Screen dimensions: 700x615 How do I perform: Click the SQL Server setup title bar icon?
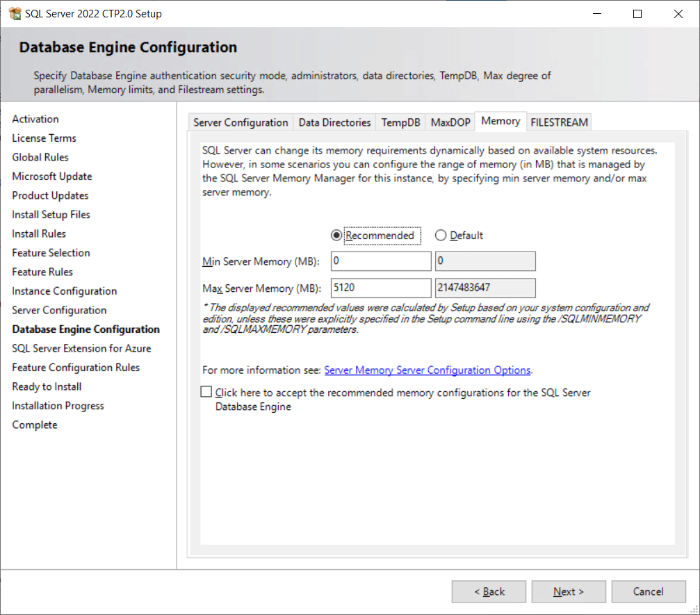coord(15,14)
